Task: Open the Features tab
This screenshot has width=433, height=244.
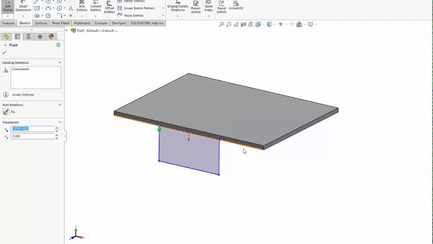Action: [8, 23]
